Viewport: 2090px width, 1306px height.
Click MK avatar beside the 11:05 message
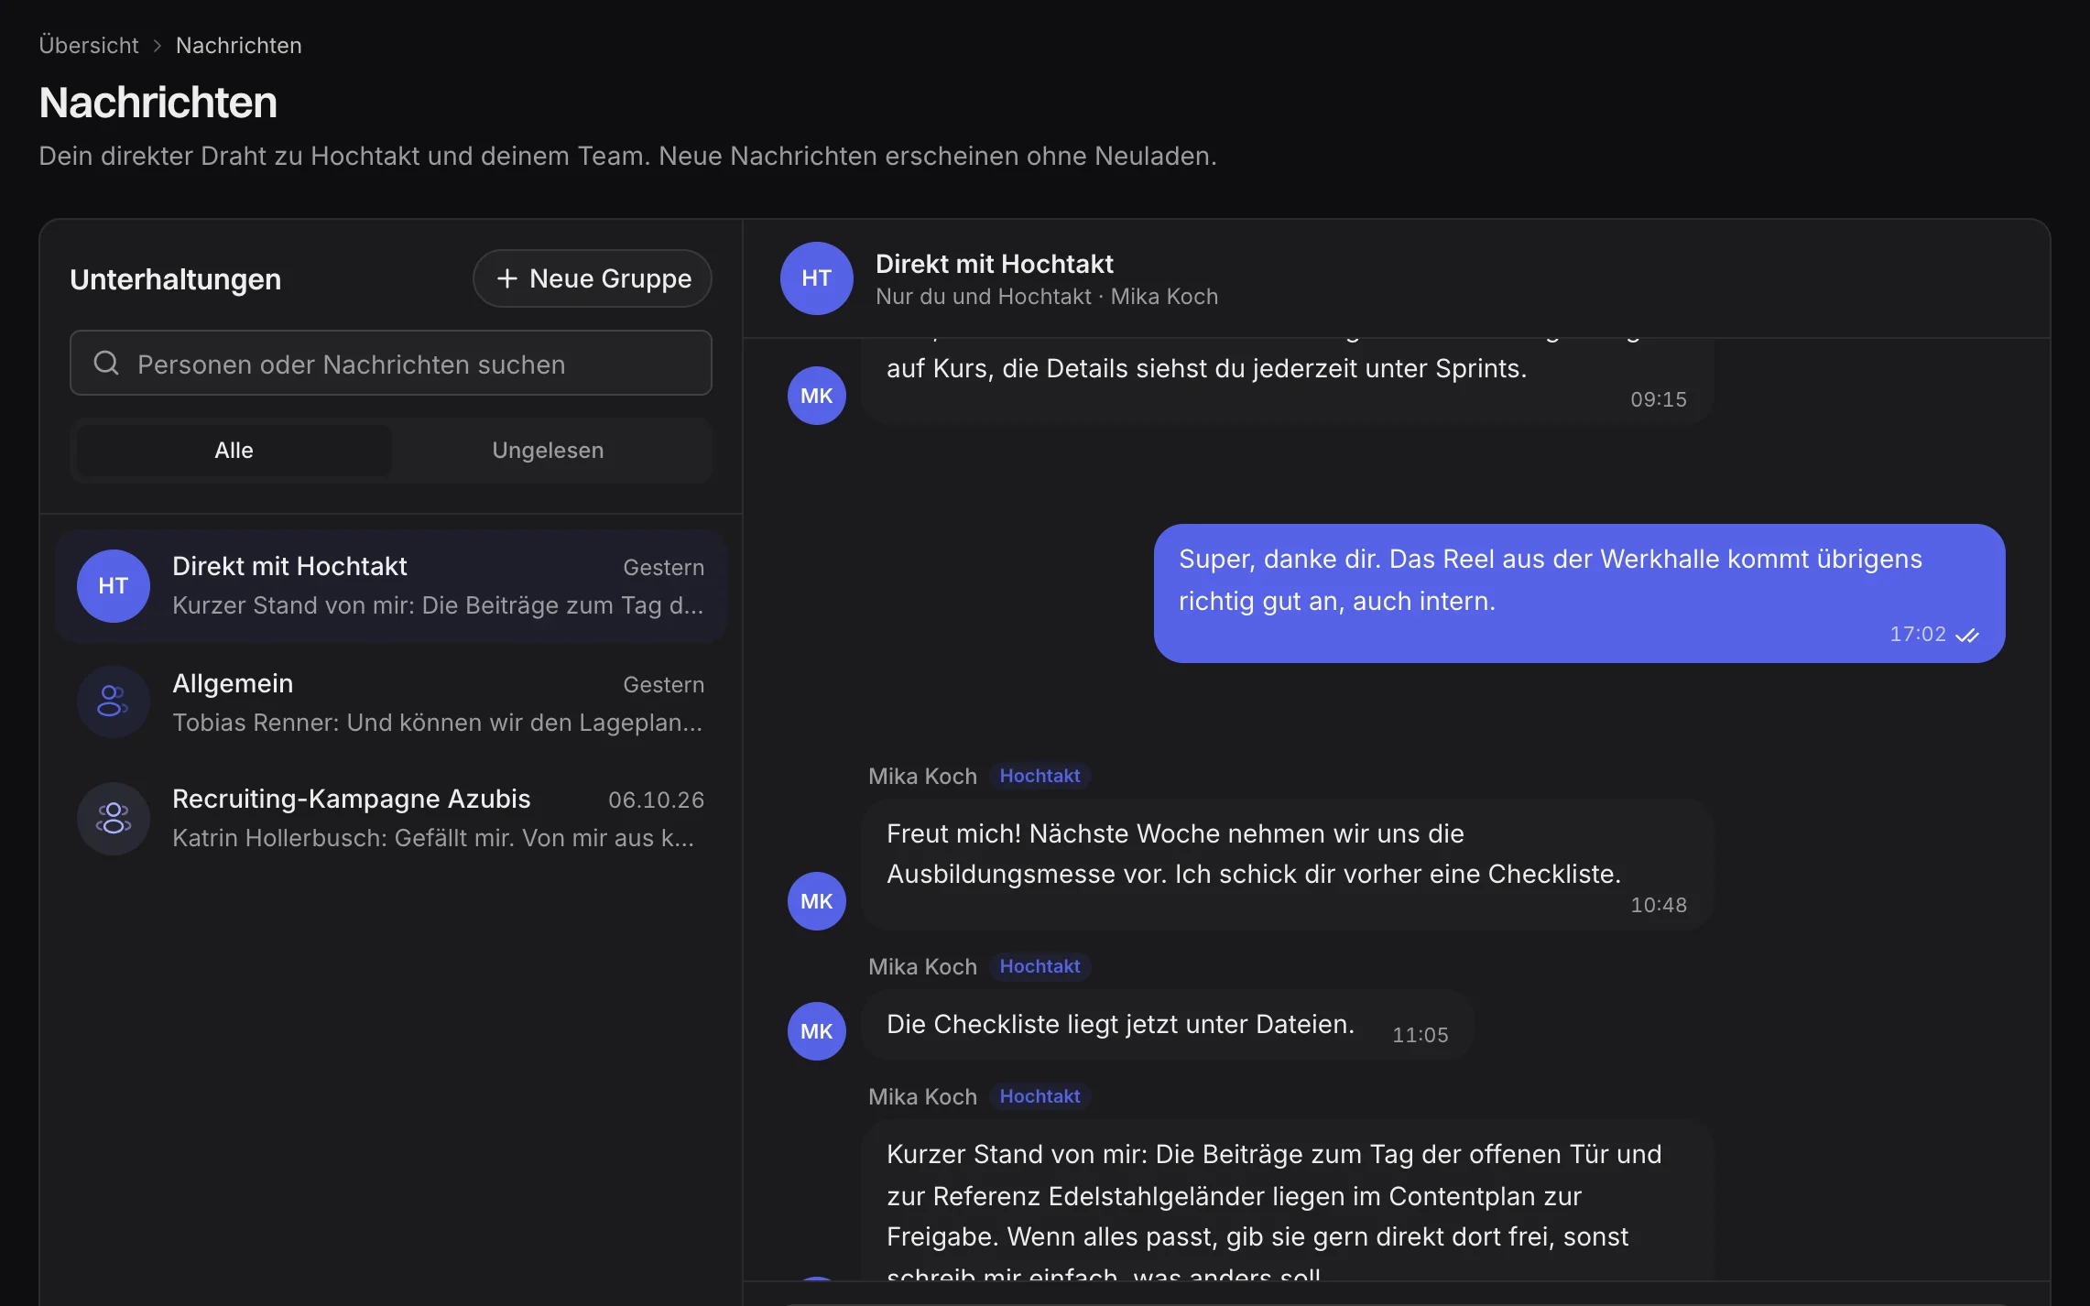[x=816, y=1031]
